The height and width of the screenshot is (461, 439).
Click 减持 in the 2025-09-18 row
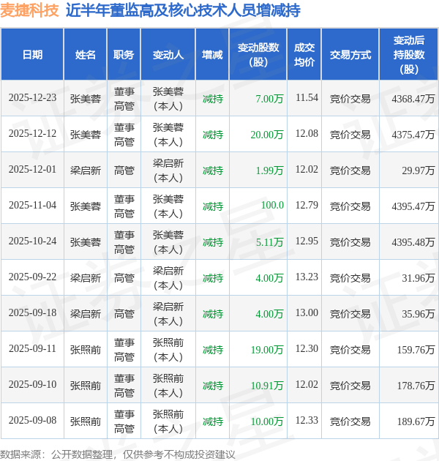coord(213,314)
